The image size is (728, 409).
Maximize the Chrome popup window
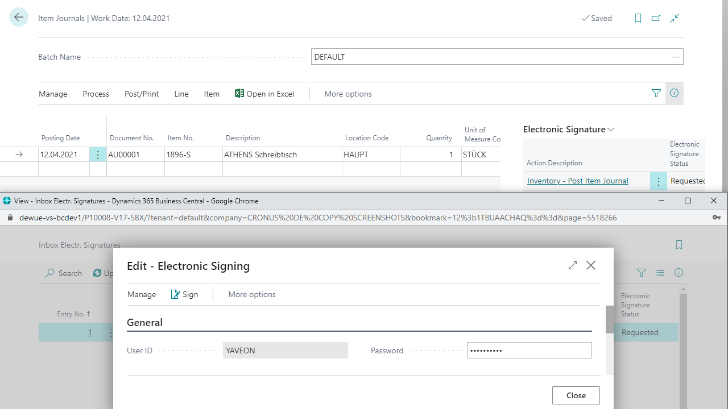tap(688, 201)
